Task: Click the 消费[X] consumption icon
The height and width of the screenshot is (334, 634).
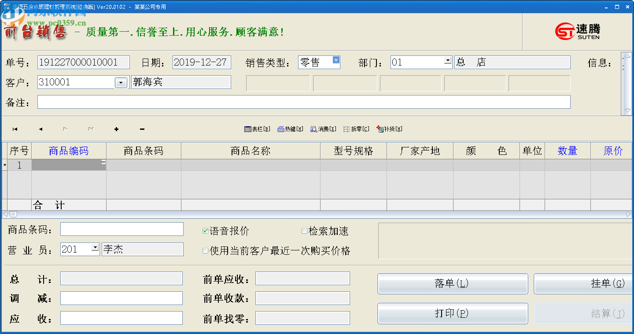Action: pos(324,129)
